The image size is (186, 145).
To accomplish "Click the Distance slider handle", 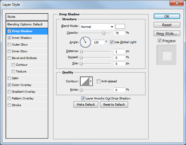I will (x=81, y=51).
